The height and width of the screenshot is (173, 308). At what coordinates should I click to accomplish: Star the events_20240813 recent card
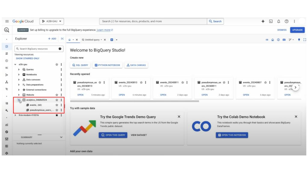click(141, 82)
